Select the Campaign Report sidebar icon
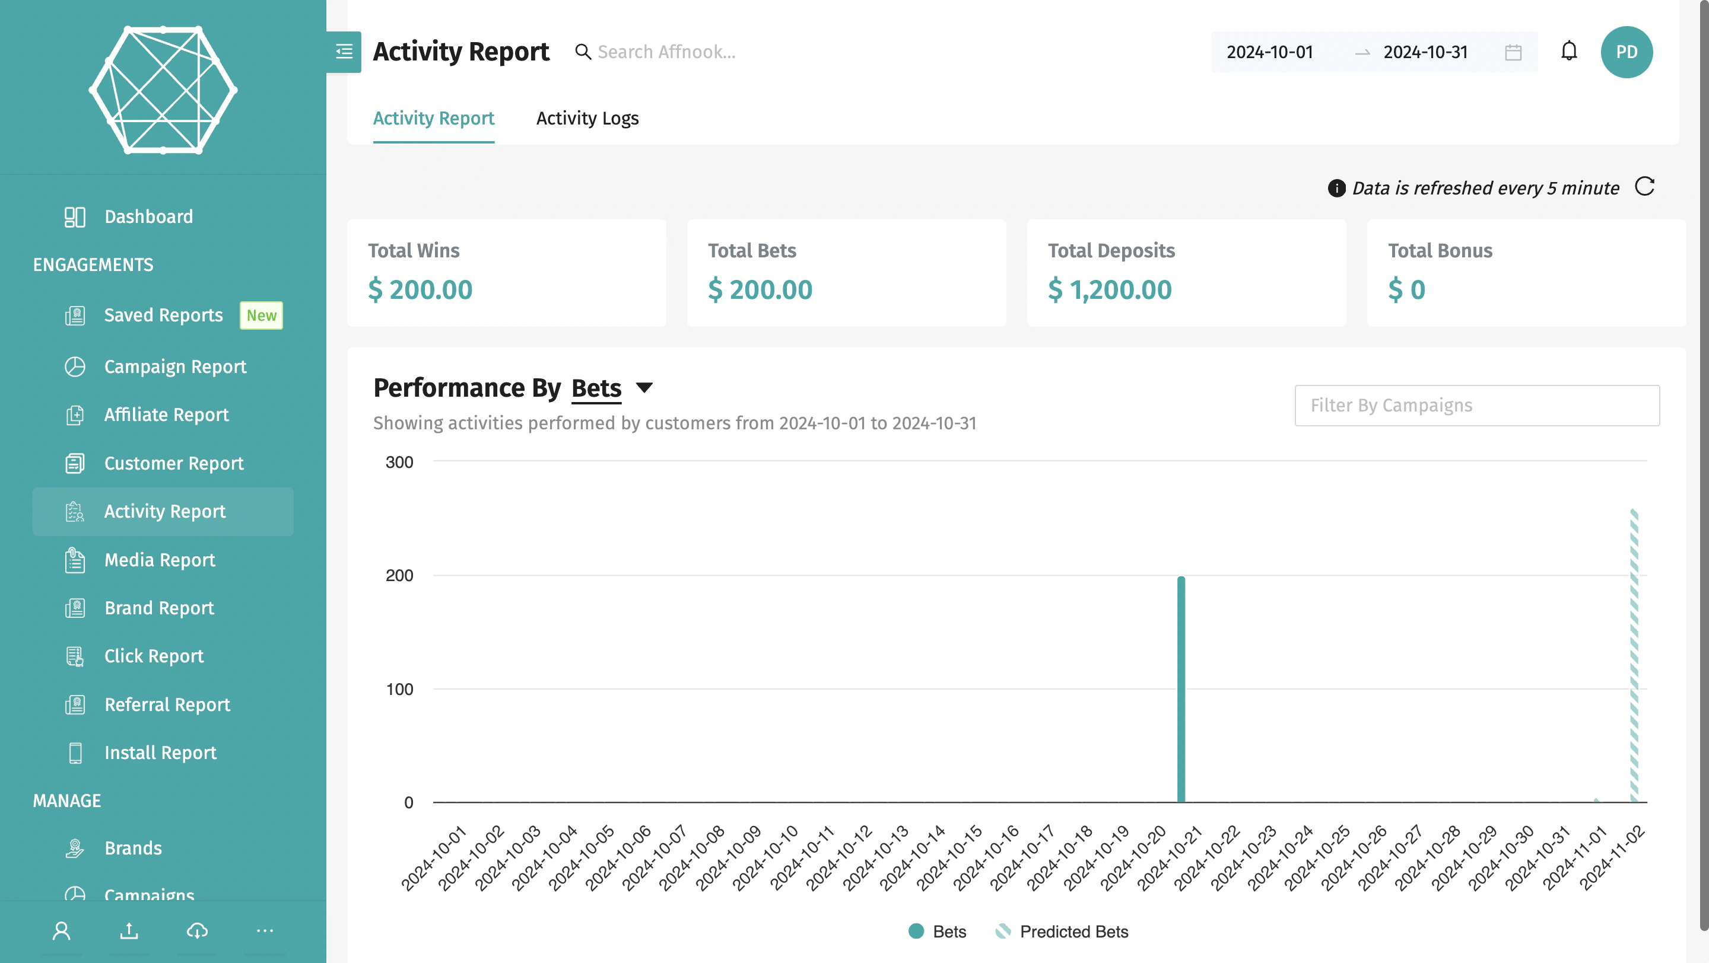1709x963 pixels. tap(75, 366)
